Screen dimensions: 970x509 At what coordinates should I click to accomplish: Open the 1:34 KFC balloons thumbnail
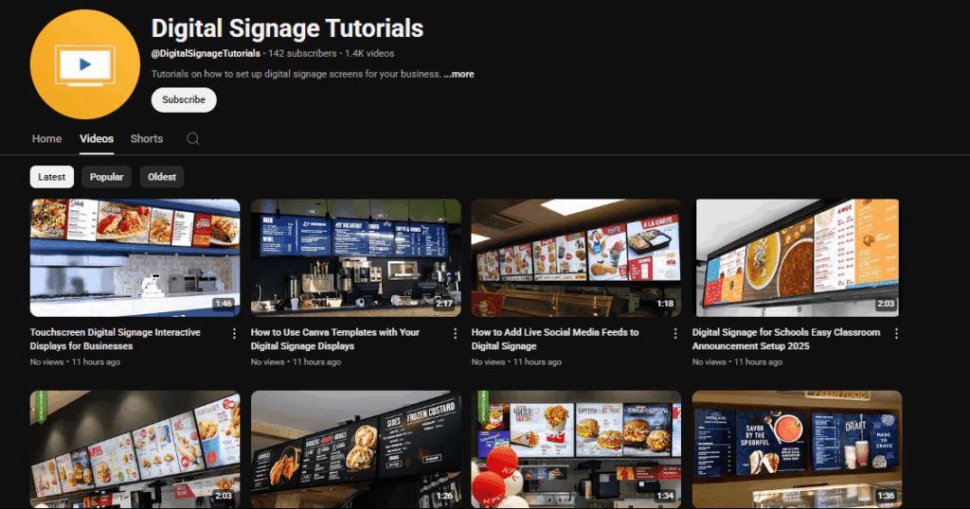point(576,449)
